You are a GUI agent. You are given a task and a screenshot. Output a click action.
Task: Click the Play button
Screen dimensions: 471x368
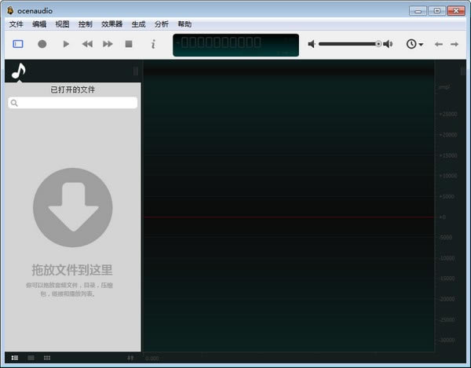click(66, 45)
